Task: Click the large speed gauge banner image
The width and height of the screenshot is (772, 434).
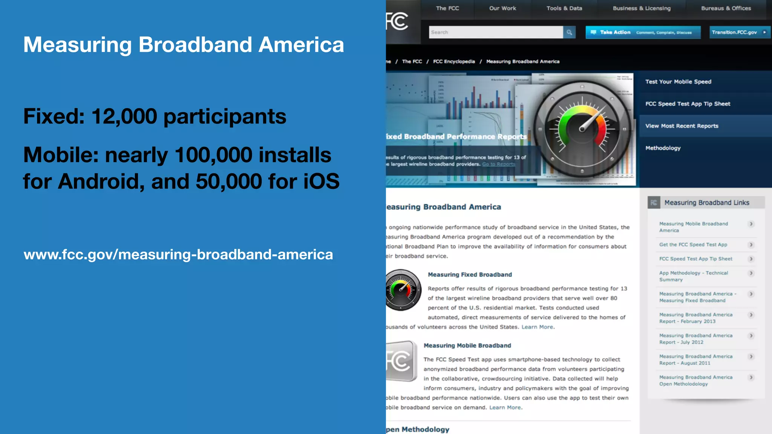Action: click(582, 129)
